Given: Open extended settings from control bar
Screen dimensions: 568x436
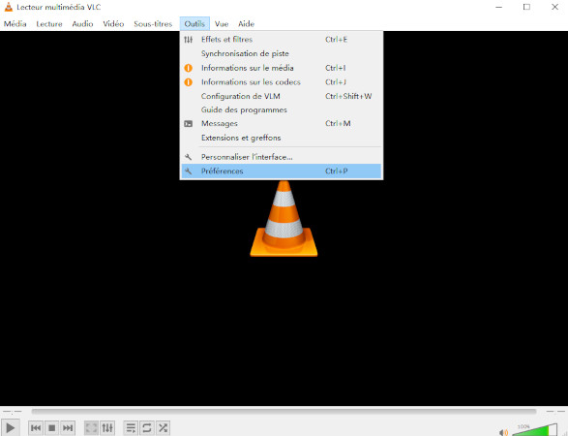Looking at the screenshot, I should [107, 428].
